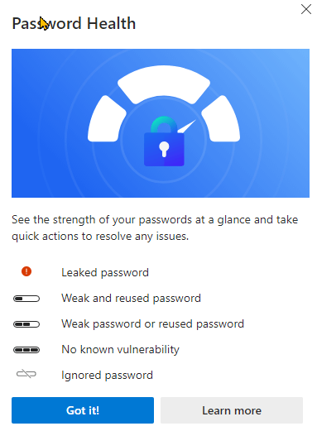Click the two-bar Weak or reused strength icon
The height and width of the screenshot is (431, 317).
point(26,324)
